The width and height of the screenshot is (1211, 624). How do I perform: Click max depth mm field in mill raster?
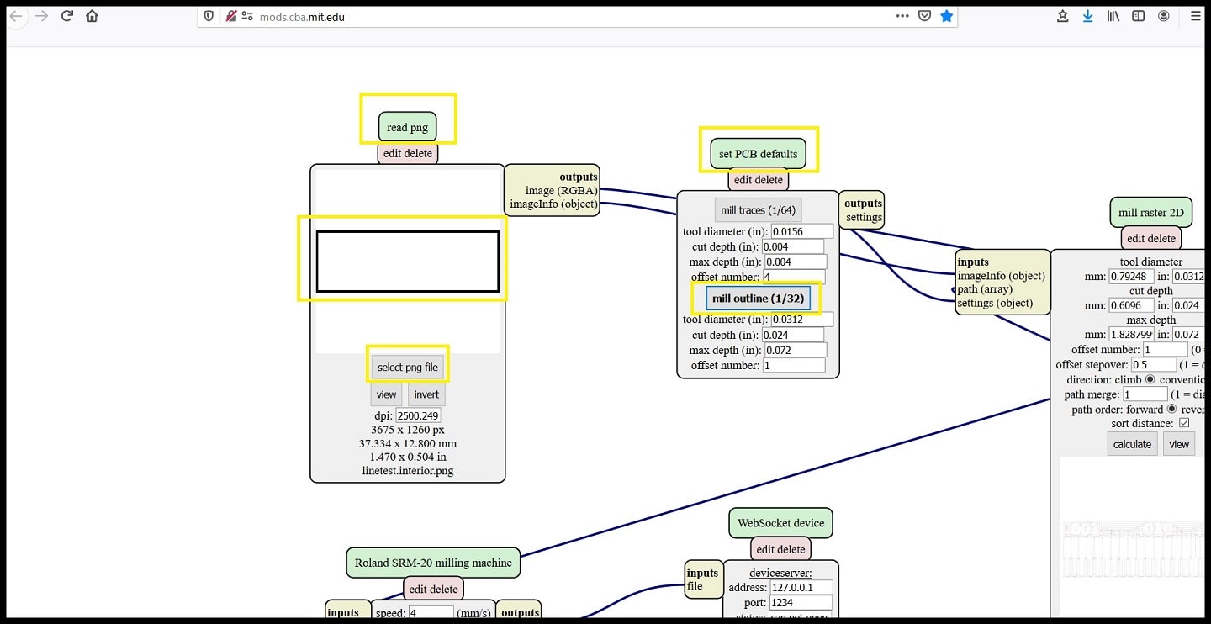click(1131, 334)
